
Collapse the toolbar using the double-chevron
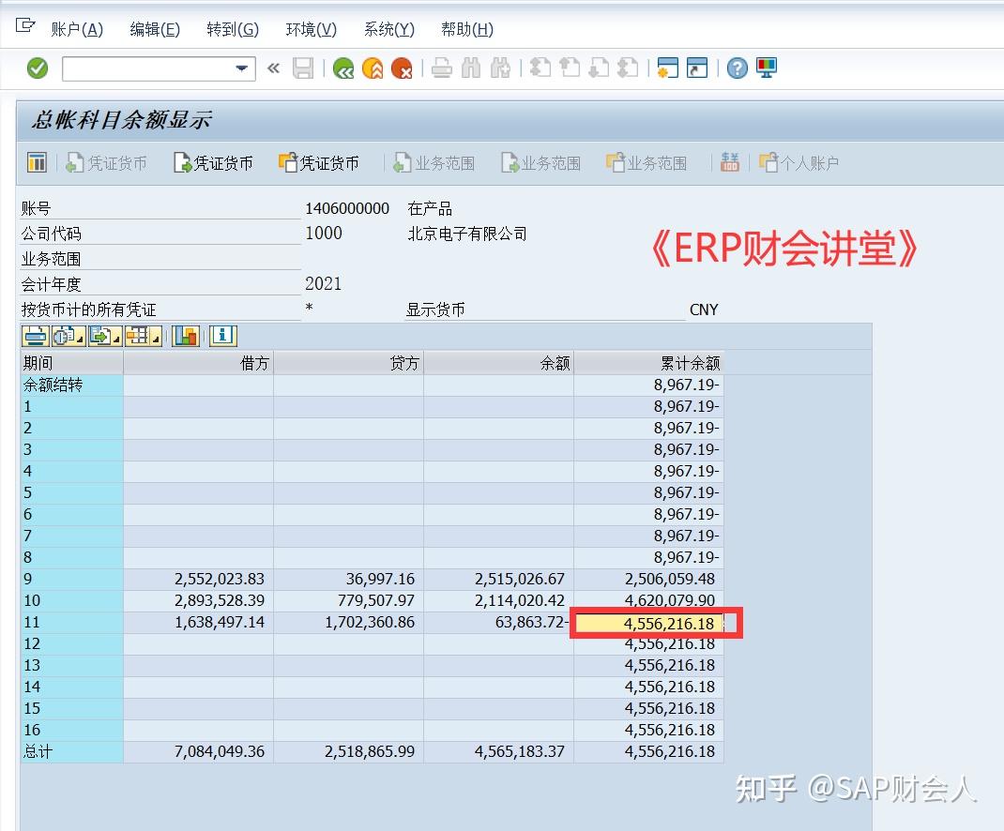(x=272, y=68)
